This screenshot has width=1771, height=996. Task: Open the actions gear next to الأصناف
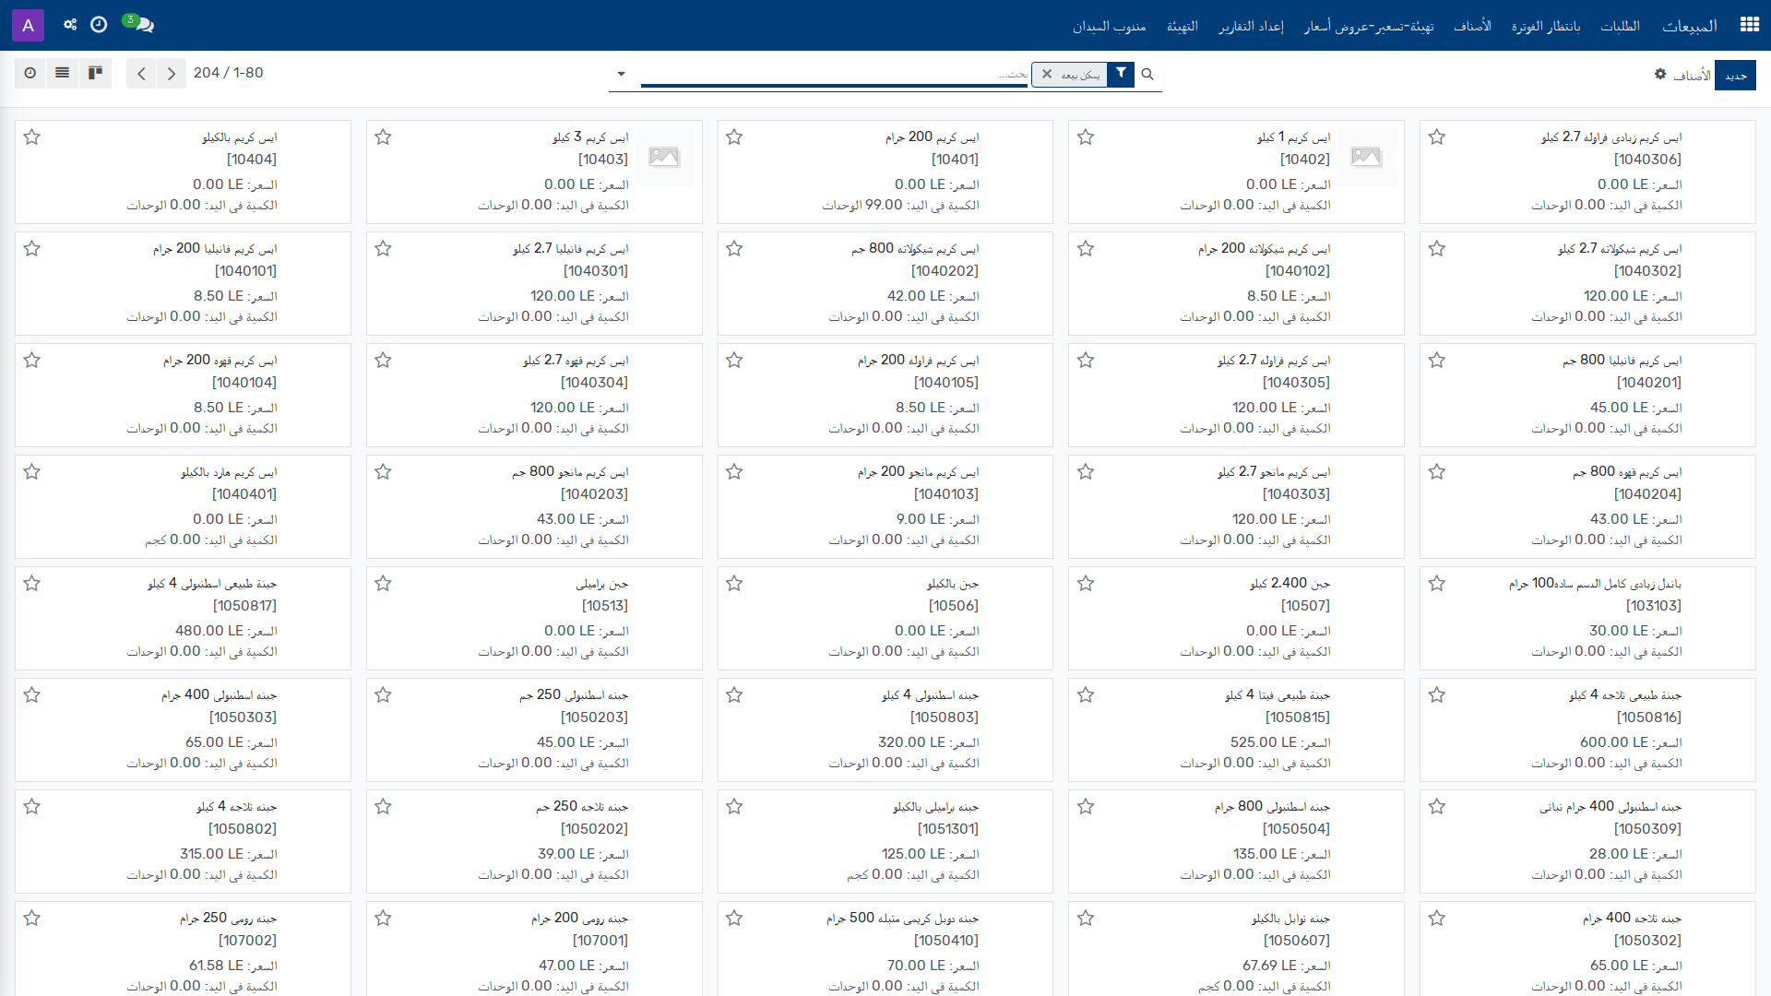point(1660,74)
